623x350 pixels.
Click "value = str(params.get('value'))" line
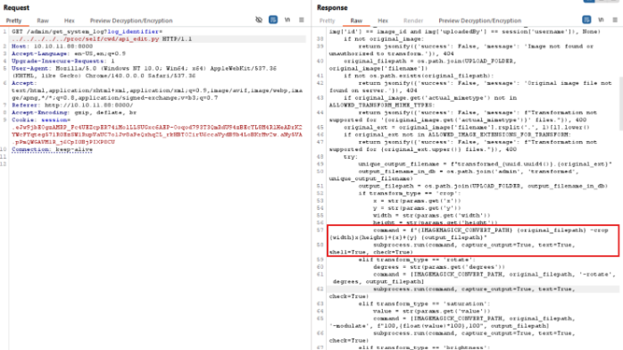(x=431, y=311)
